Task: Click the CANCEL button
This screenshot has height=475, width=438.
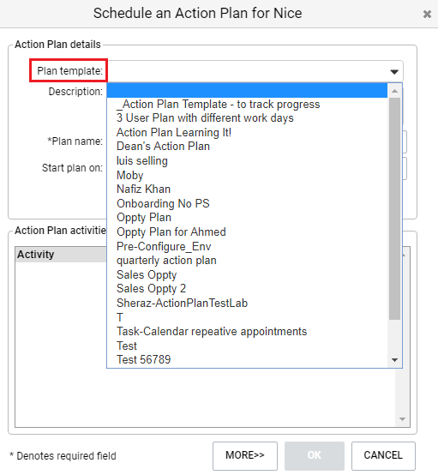Action: (383, 455)
